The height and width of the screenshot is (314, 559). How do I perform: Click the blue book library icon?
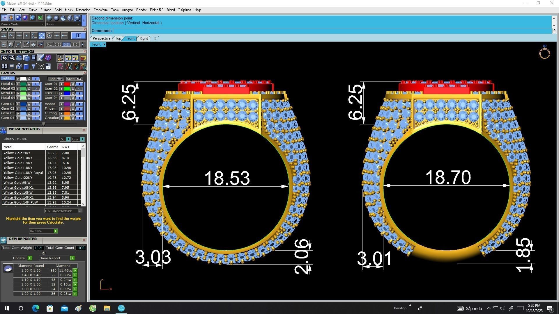(x=26, y=67)
